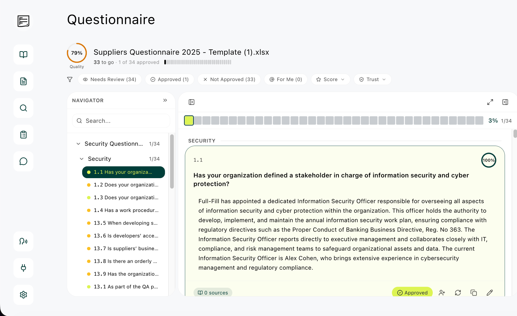
Task: Click the answer text of question 1.1
Action: [x=343, y=234]
